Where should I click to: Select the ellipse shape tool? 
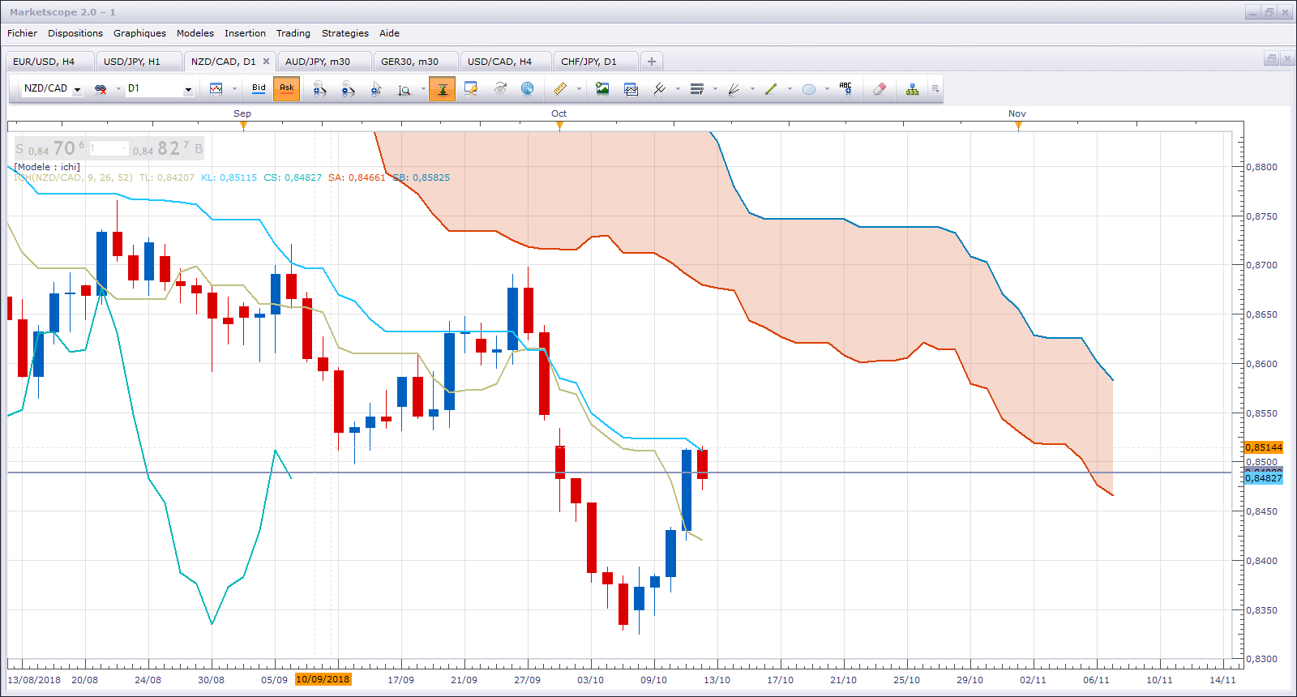[x=808, y=89]
